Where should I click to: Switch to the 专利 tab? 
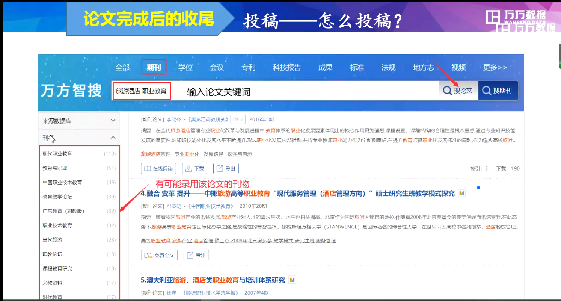point(249,67)
